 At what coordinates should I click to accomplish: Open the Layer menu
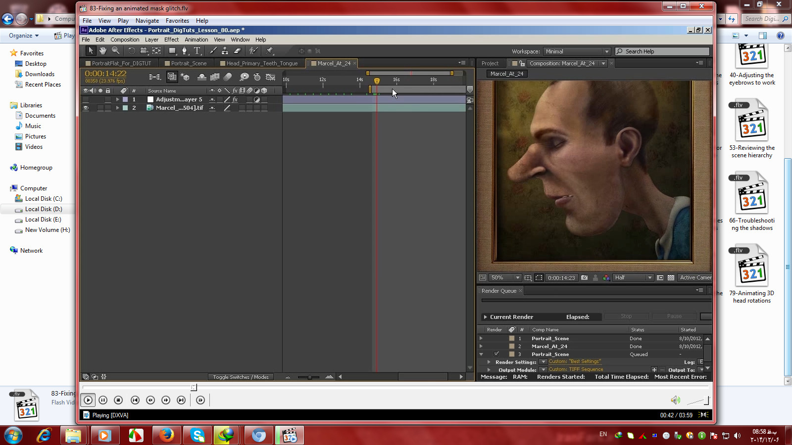[151, 40]
